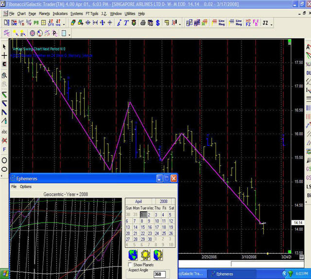Click the combined Earth-Sun icon in Ephemeres
The width and height of the screenshot is (311, 279).
coord(158,255)
